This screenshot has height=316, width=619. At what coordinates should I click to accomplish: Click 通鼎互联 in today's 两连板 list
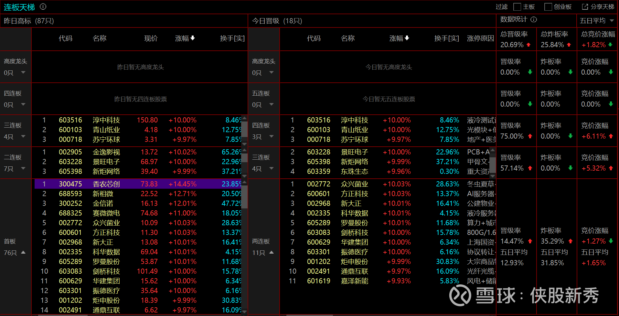[354, 271]
